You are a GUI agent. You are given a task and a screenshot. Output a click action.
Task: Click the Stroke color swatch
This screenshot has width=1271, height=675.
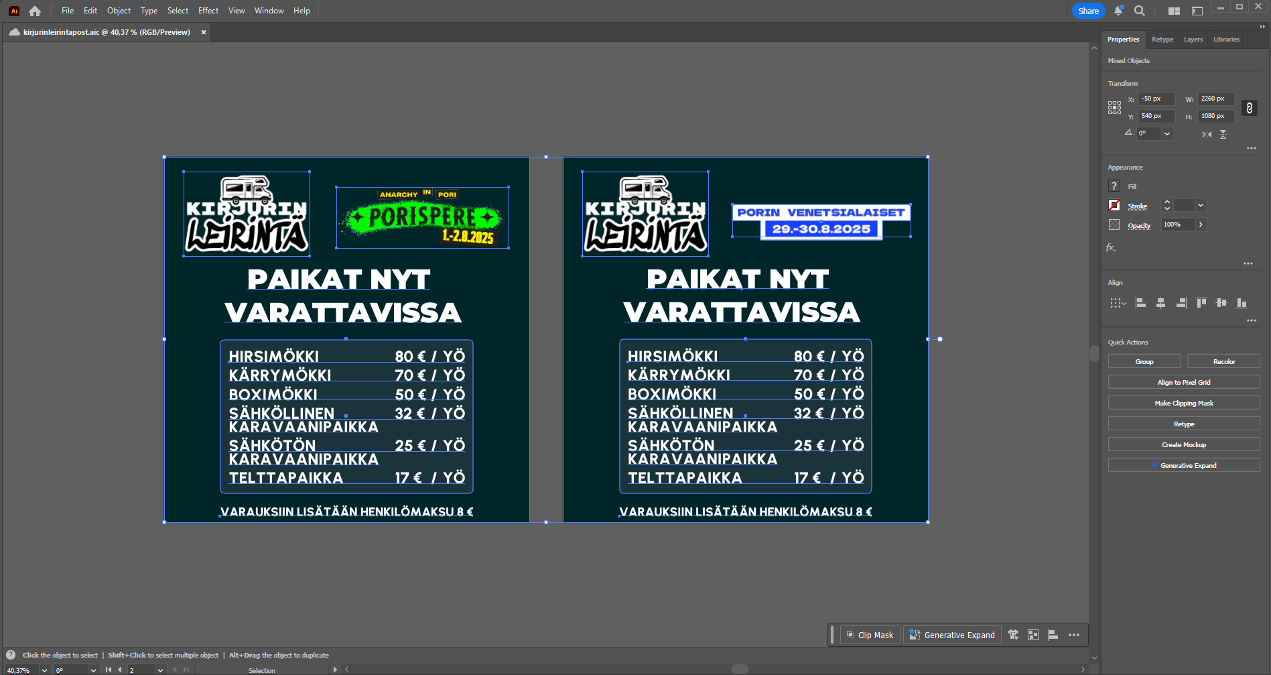(x=1114, y=205)
